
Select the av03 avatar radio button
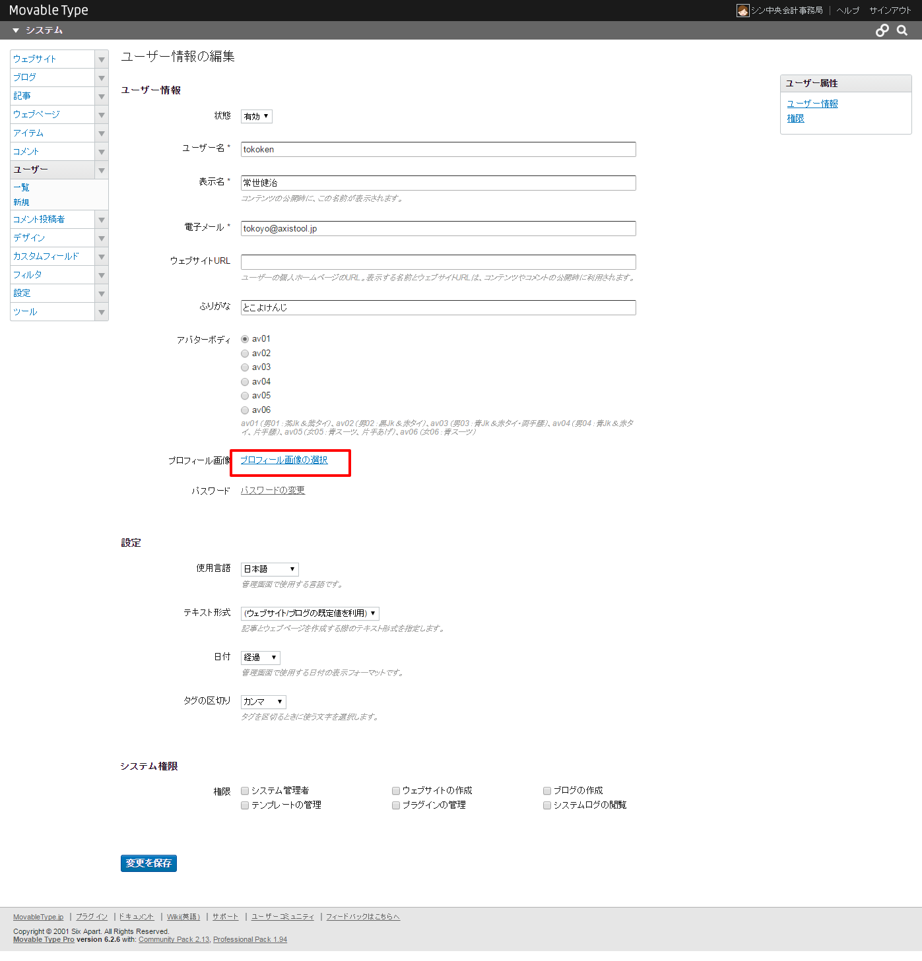click(244, 367)
